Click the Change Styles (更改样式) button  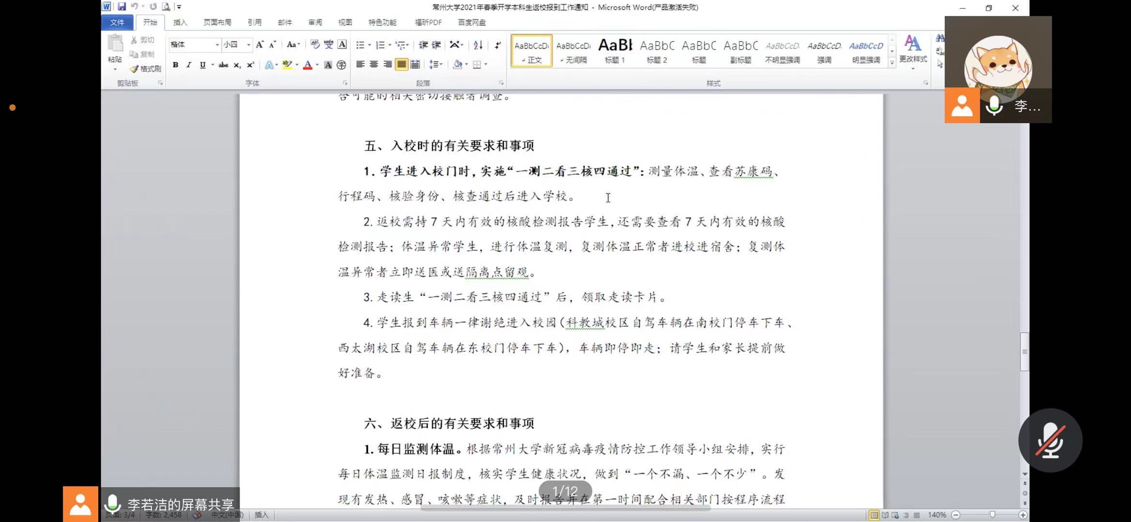tap(913, 52)
